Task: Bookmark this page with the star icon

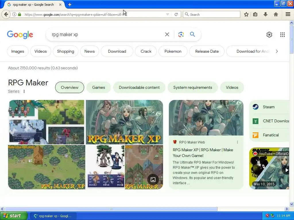Action: coord(246,14)
